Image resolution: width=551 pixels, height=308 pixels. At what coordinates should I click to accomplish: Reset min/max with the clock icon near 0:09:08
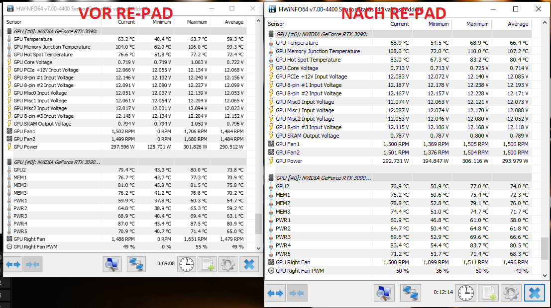187,264
